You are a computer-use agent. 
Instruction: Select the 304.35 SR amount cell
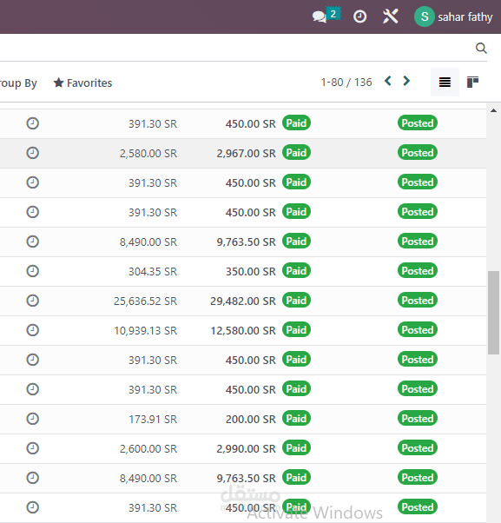[153, 272]
